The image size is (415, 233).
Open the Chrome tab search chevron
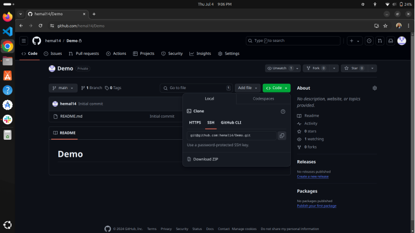click(x=20, y=14)
